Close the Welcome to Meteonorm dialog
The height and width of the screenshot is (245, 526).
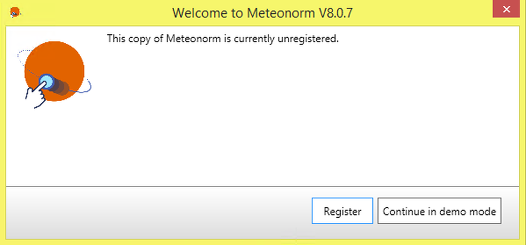click(x=507, y=10)
